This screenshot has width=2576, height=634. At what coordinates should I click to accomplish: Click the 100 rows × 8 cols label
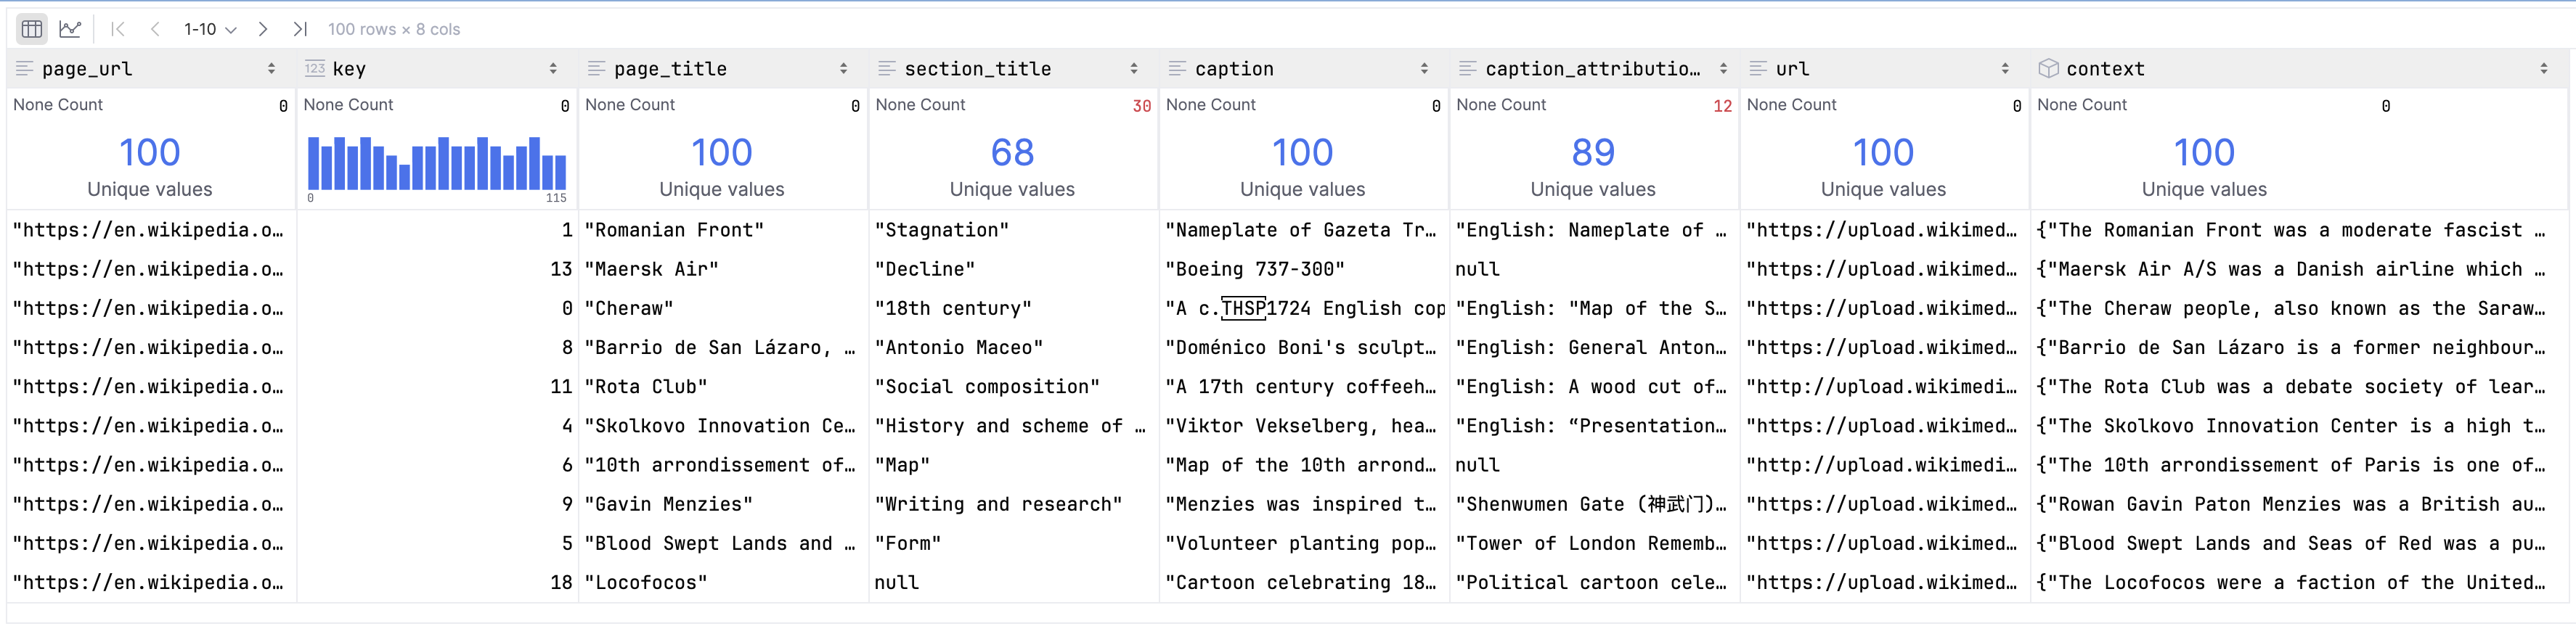[x=394, y=29]
